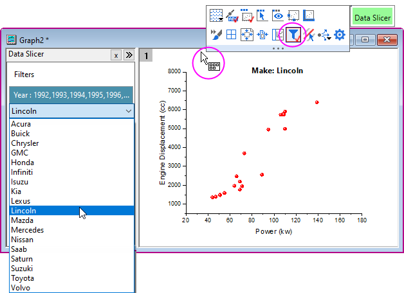Click the pointer selection icon with dots
The height and width of the screenshot is (293, 404).
tap(262, 15)
